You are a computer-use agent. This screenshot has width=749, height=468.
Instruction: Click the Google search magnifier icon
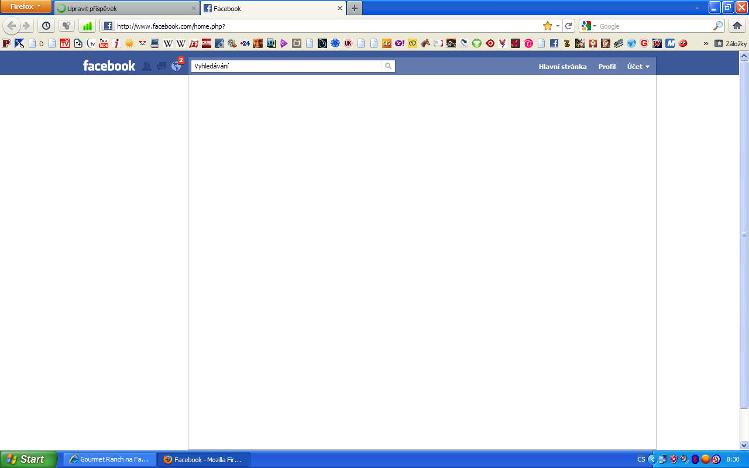click(718, 26)
